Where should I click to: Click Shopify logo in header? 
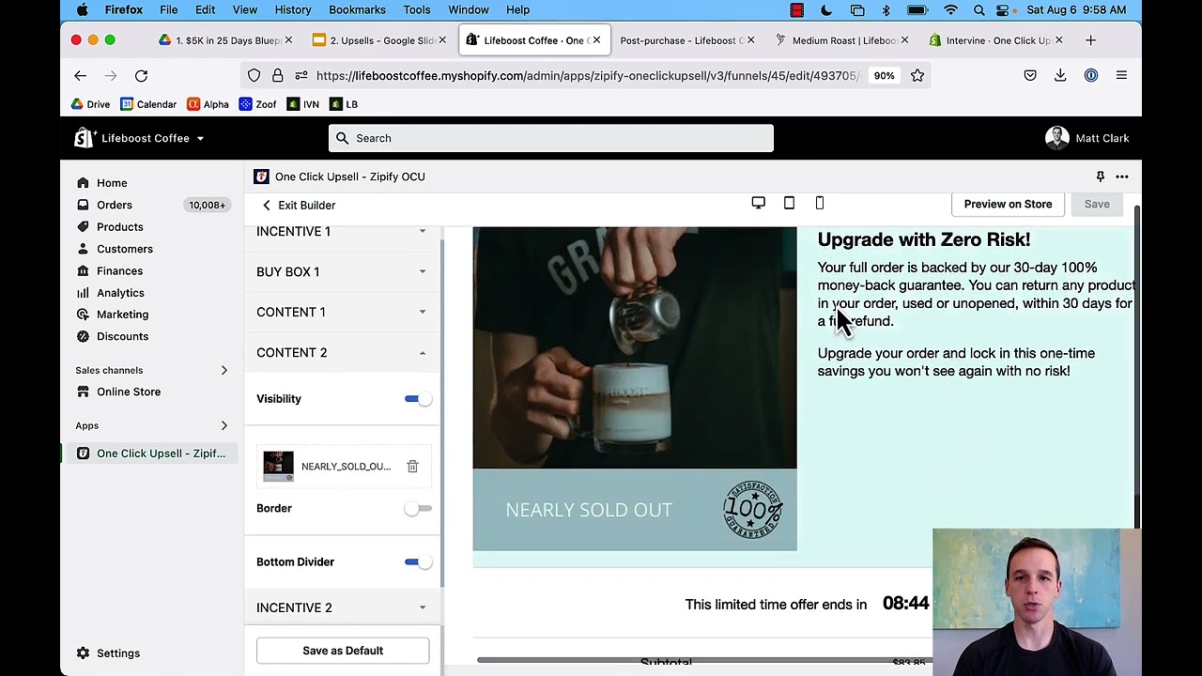click(84, 138)
